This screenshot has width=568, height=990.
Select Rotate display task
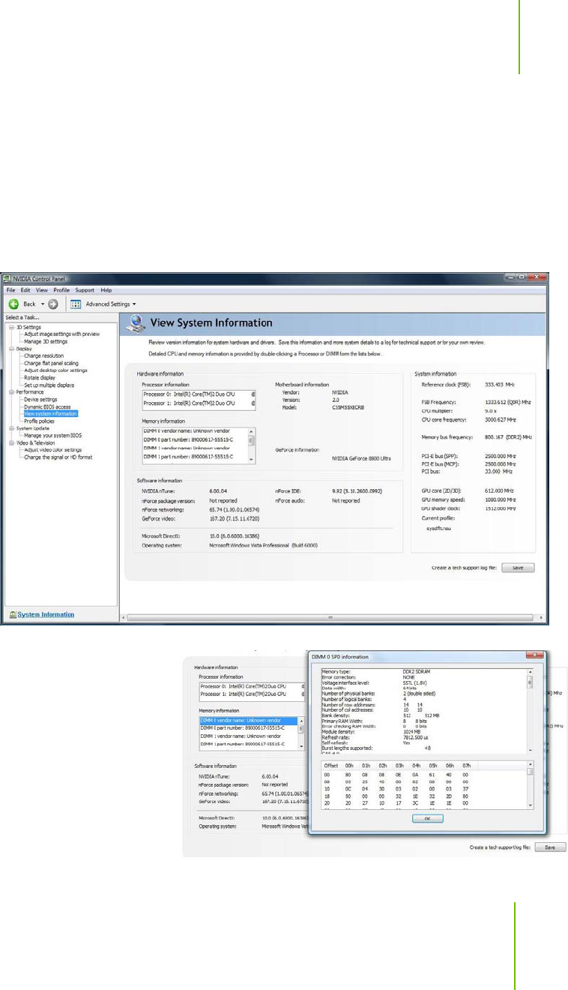coord(41,377)
